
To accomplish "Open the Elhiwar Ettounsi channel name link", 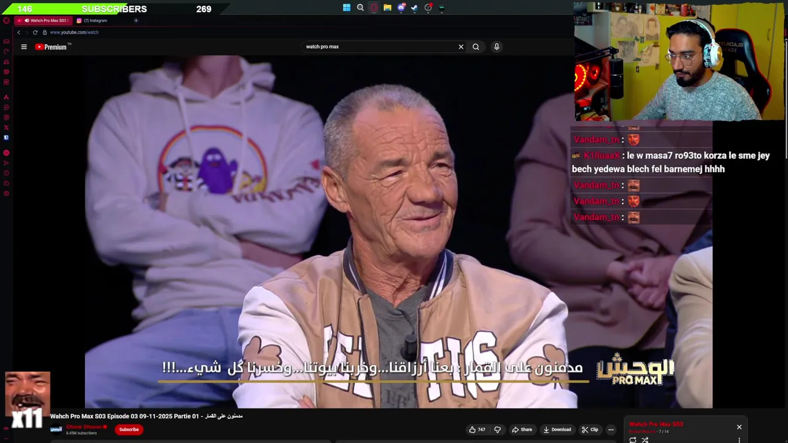I will pos(83,427).
